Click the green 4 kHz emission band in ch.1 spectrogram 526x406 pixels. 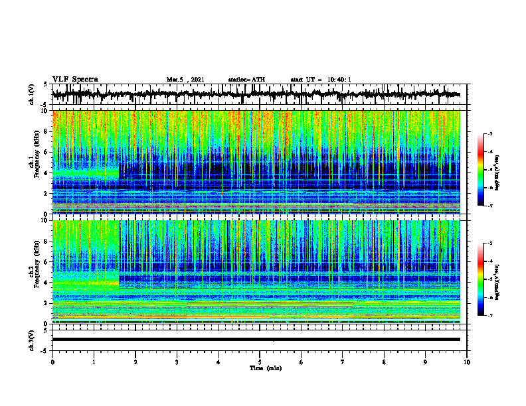86,173
